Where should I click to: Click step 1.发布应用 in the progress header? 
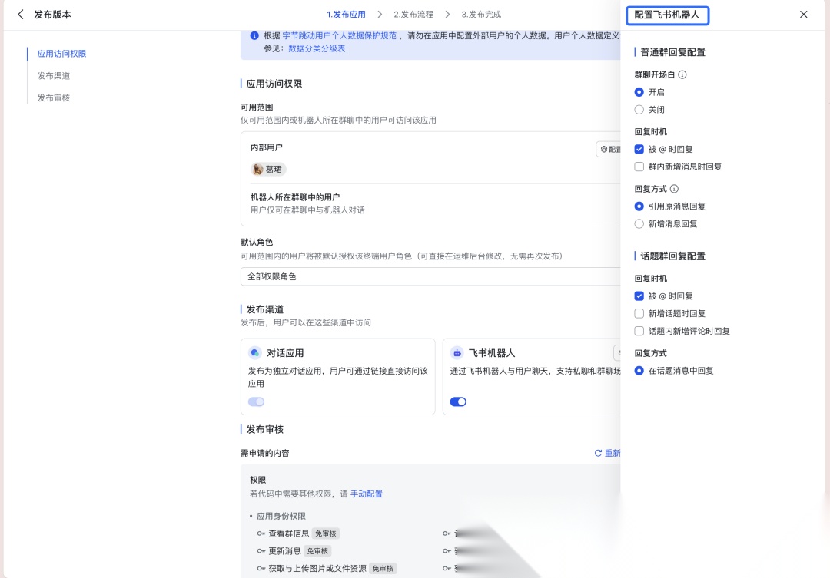[346, 15]
